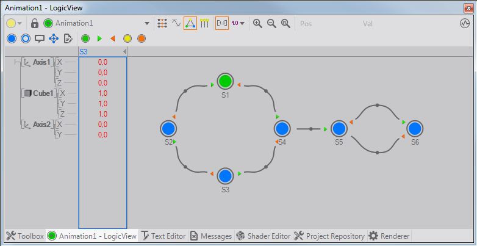Click the zoom to fit magnifier icon

[285, 23]
